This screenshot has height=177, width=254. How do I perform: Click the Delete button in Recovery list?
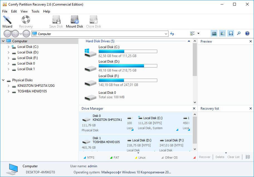click(220, 157)
